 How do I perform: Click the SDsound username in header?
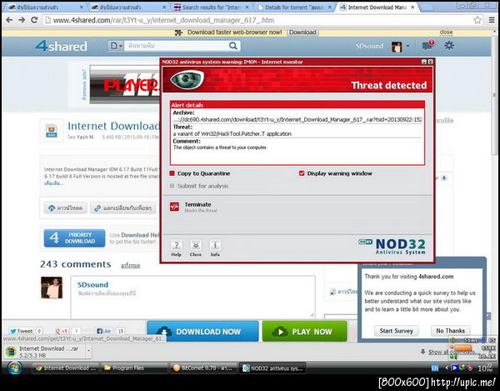[x=369, y=46]
